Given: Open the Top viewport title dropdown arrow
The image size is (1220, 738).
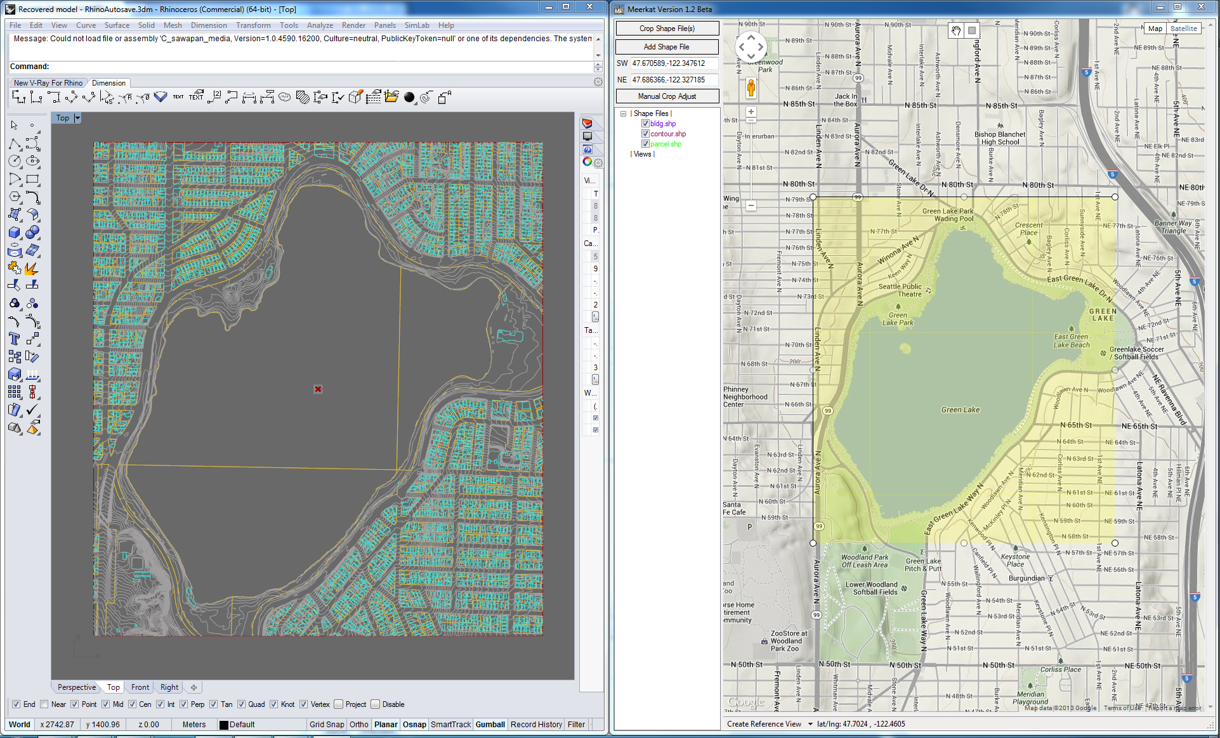Looking at the screenshot, I should click(77, 118).
